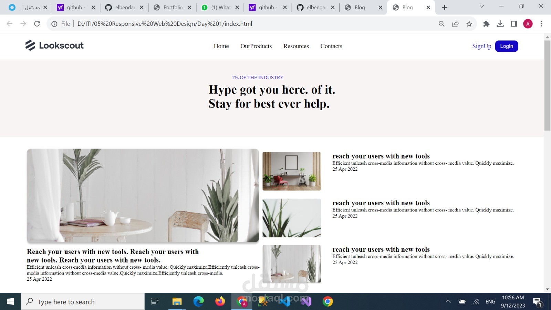Screen dimensions: 551x310
Task: Click the Windows taskbar search box
Action: coord(83,302)
